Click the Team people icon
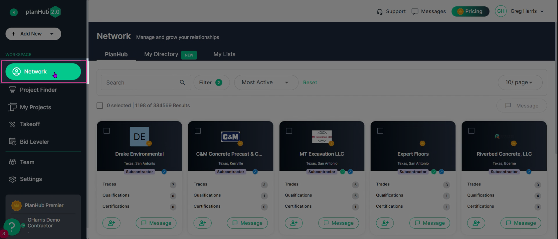This screenshot has width=558, height=239. pos(12,162)
